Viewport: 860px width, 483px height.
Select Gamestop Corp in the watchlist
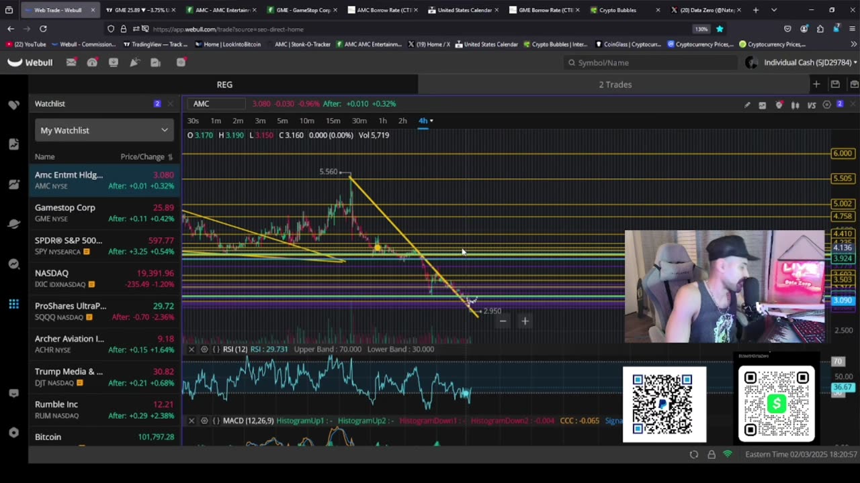104,213
